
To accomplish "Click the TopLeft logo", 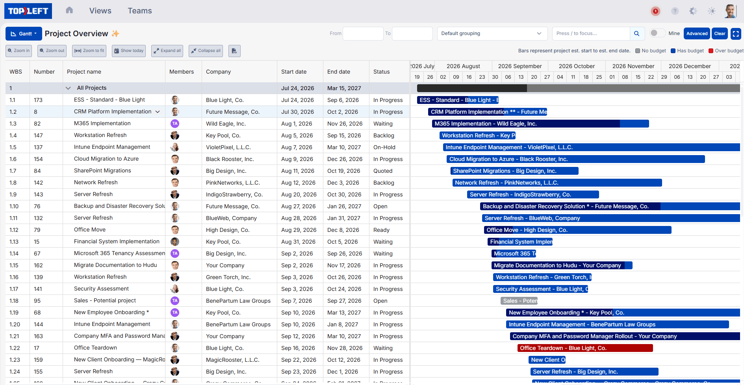I will [28, 11].
